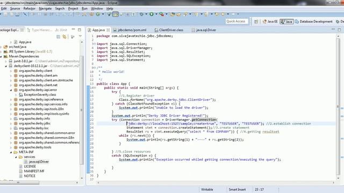Click the green New Java Class icon
The height and width of the screenshot is (193, 344).
(x=98, y=14)
